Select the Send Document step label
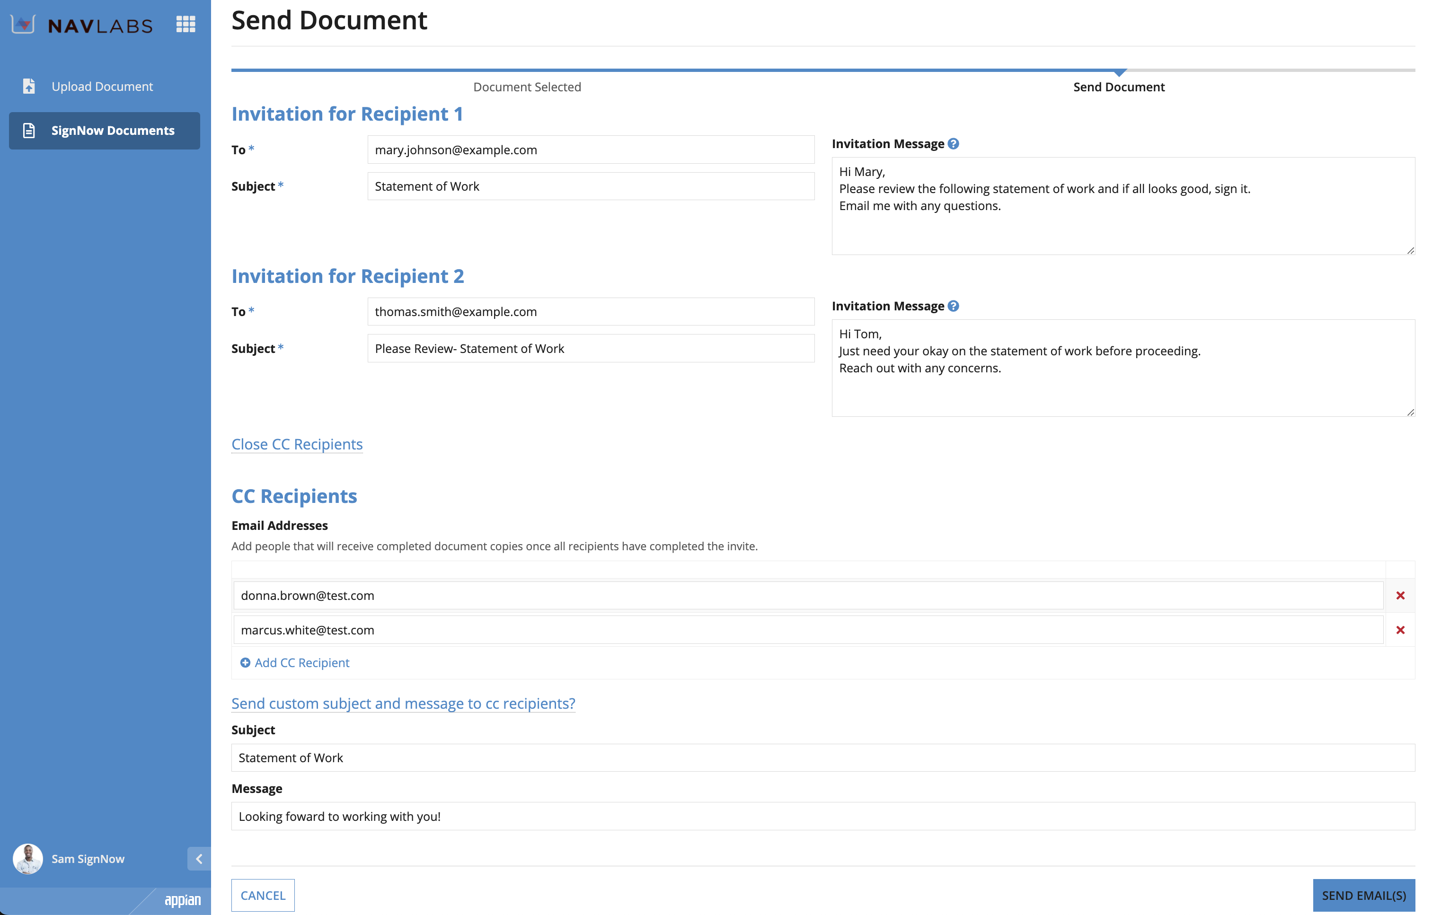1432x915 pixels. (1119, 87)
